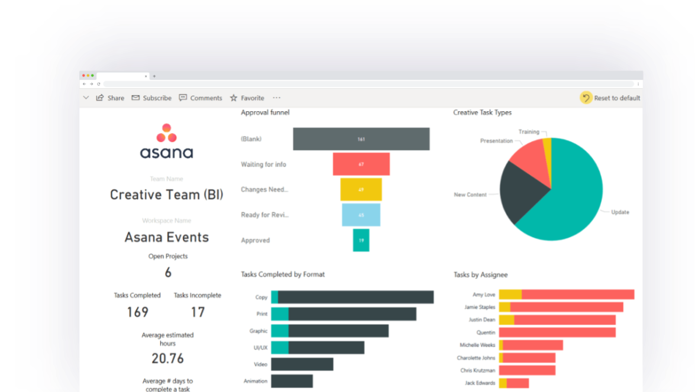Screen dimensions: 695x392
Task: Click the Subscribe label text
Action: [x=157, y=98]
